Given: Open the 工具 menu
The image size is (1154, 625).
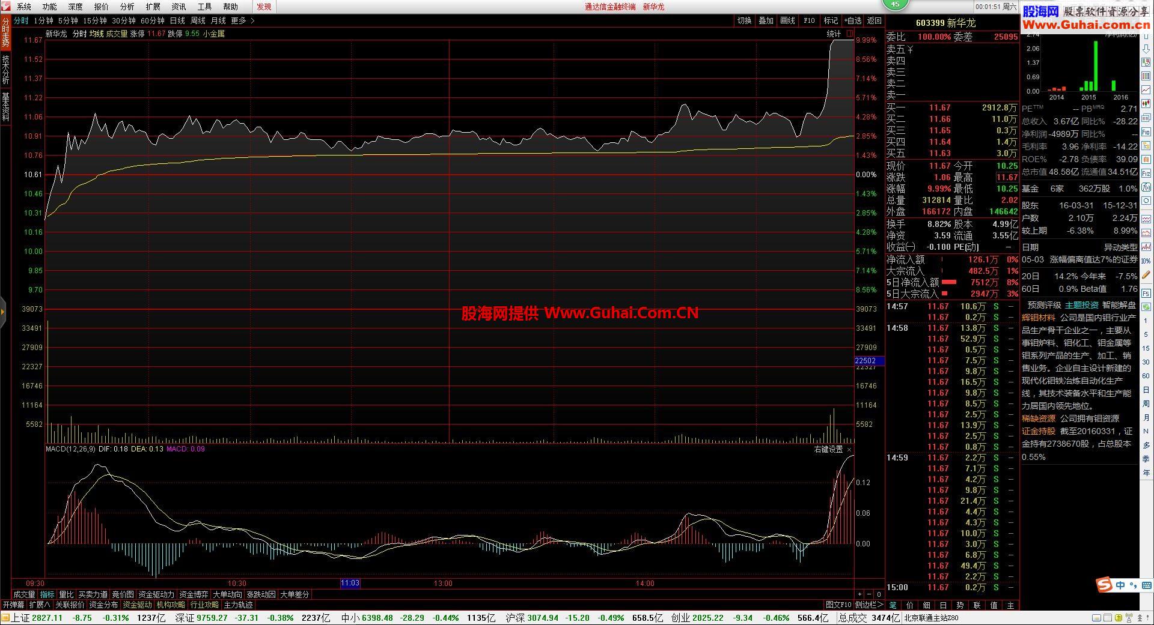Looking at the screenshot, I should coord(205,7).
